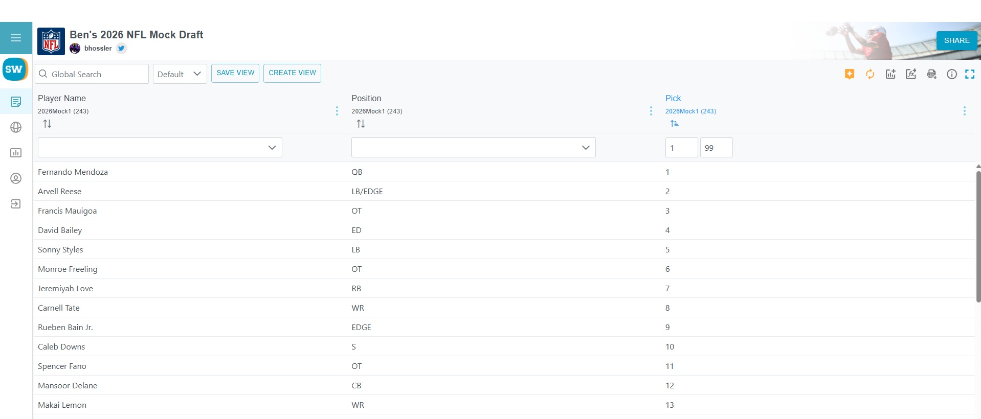This screenshot has width=981, height=419.
Task: Toggle sort on Player Name column
Action: 47,124
